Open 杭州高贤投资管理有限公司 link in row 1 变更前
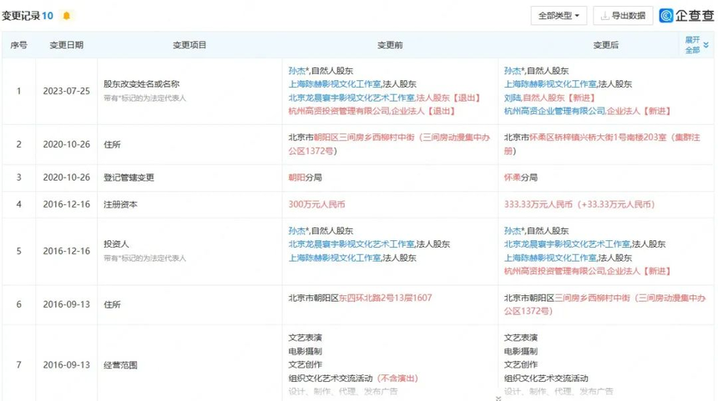Image resolution: width=718 pixels, height=401 pixels. 339,111
